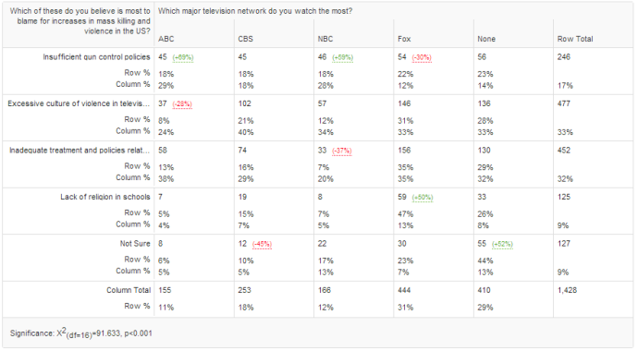
Task: Select the ABC column header
Action: [166, 39]
